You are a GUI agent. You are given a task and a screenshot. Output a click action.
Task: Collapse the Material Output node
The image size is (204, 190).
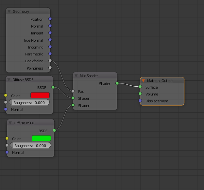pyautogui.click(x=143, y=81)
